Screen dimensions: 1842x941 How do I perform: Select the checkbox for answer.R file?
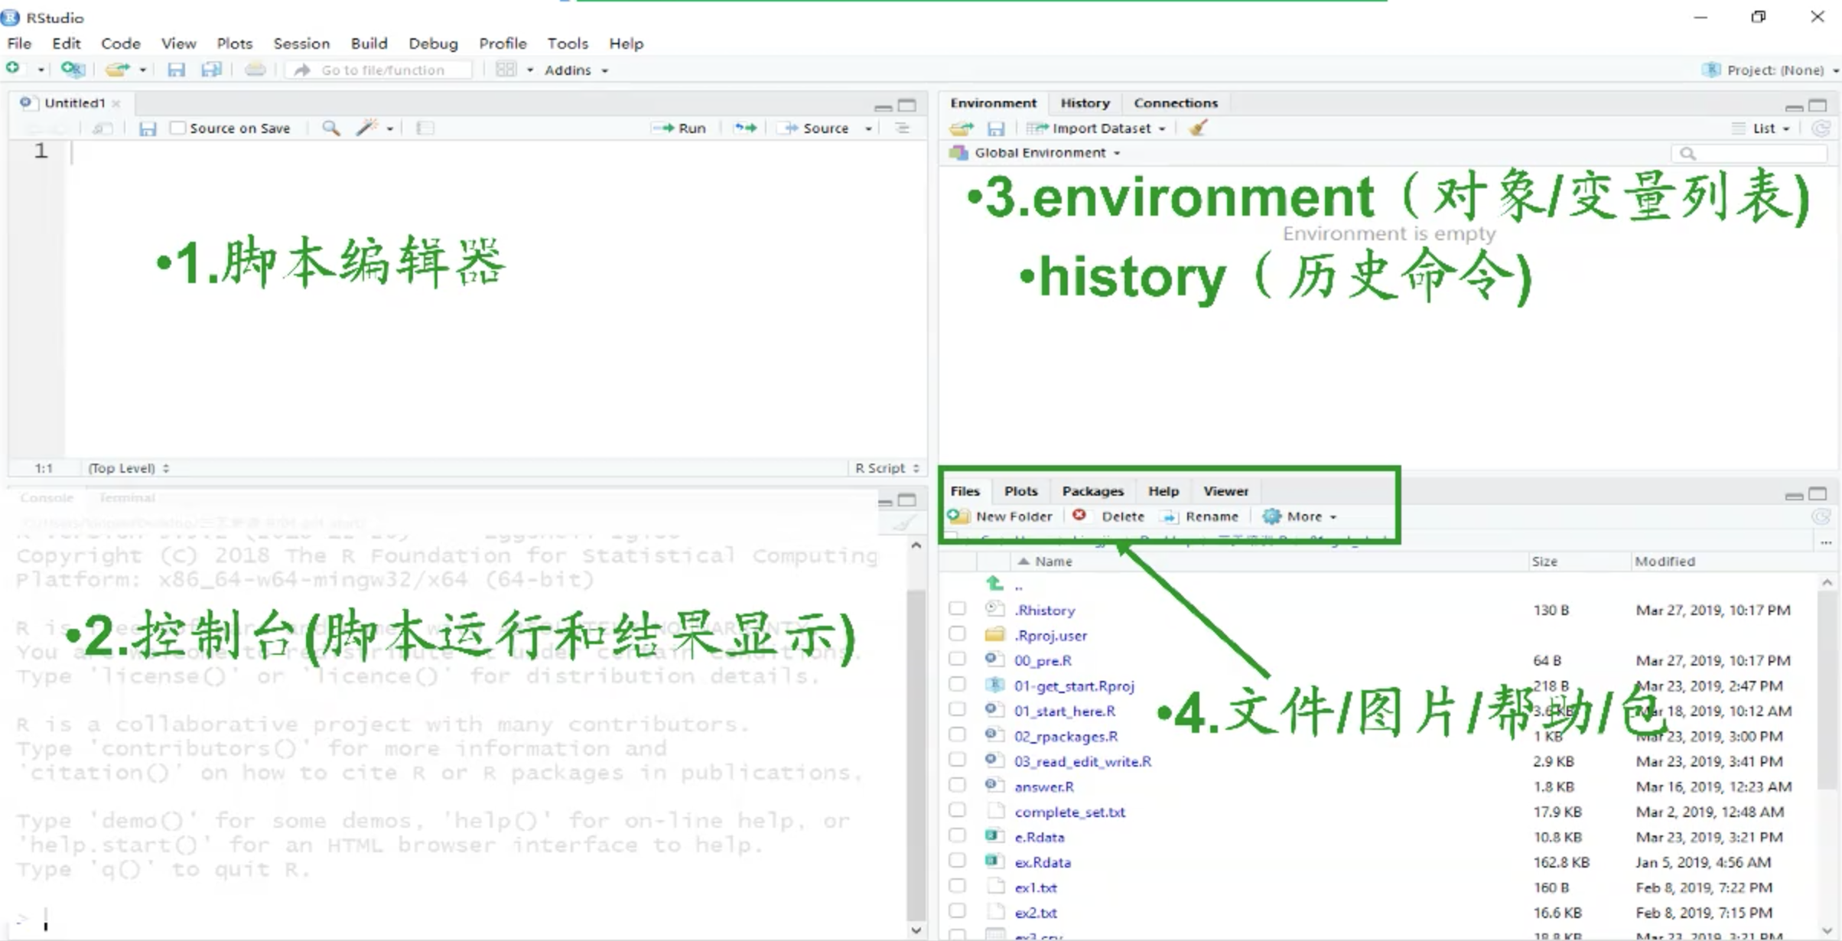click(957, 786)
